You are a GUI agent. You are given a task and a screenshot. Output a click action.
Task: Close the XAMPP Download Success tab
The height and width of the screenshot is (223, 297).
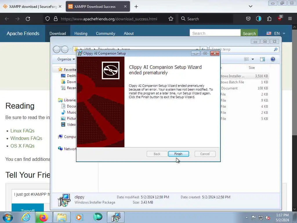tap(125, 6)
